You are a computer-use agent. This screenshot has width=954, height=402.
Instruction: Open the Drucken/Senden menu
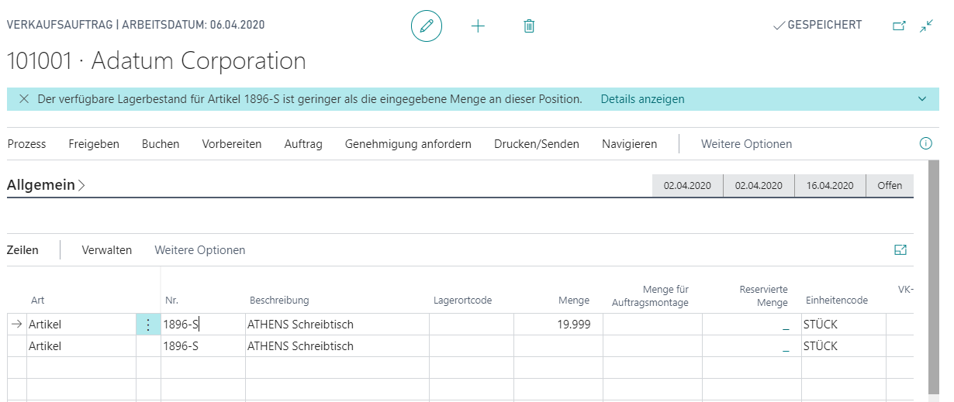(537, 144)
